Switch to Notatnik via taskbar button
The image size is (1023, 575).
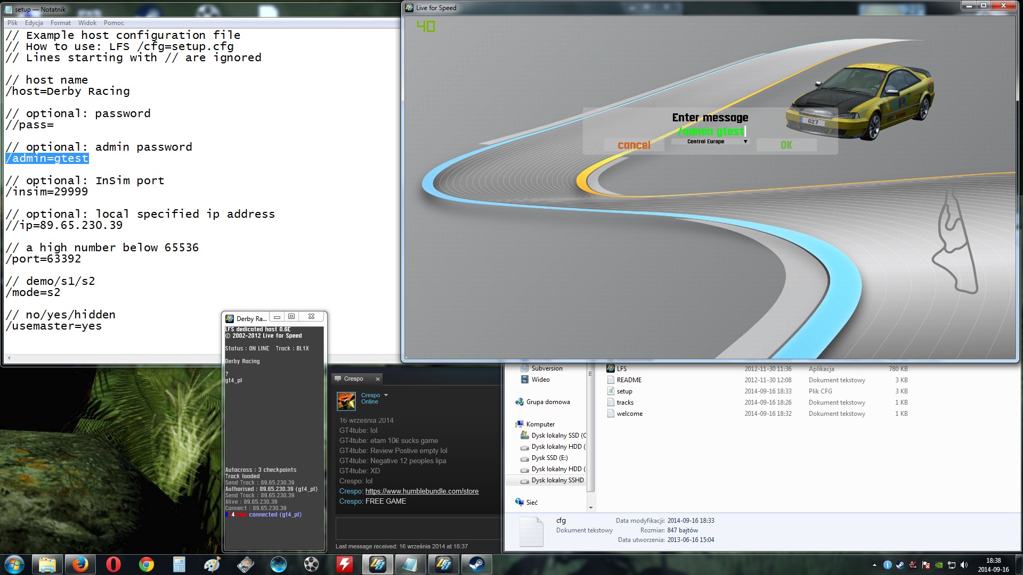click(x=411, y=564)
